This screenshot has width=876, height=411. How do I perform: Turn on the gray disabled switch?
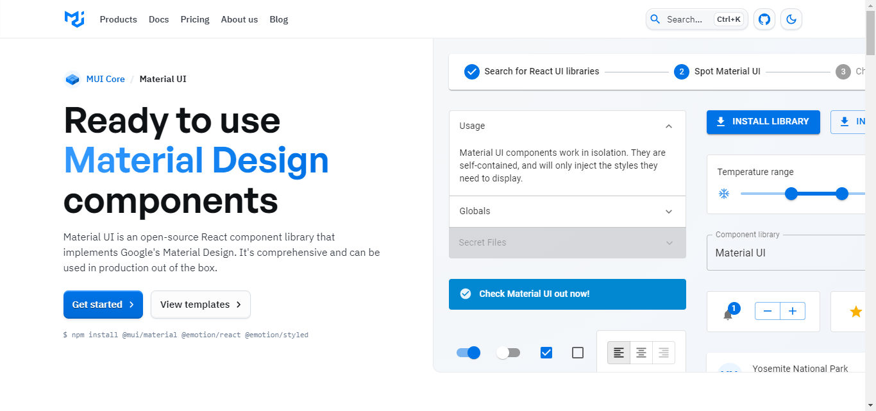click(508, 353)
